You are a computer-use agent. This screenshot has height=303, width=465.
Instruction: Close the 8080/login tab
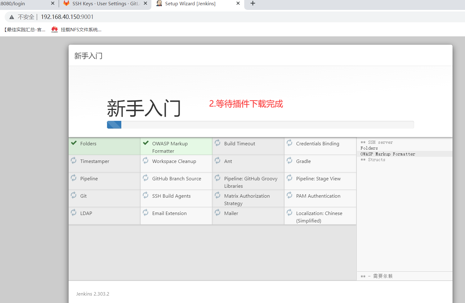click(52, 3)
